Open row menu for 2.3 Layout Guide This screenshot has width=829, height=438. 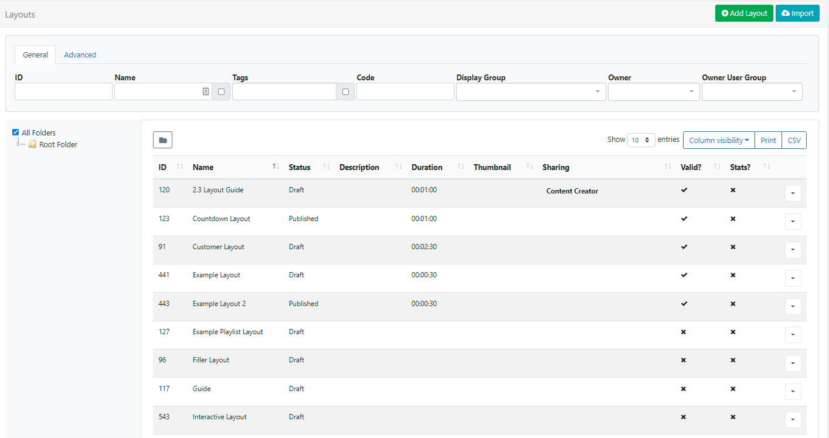[793, 193]
